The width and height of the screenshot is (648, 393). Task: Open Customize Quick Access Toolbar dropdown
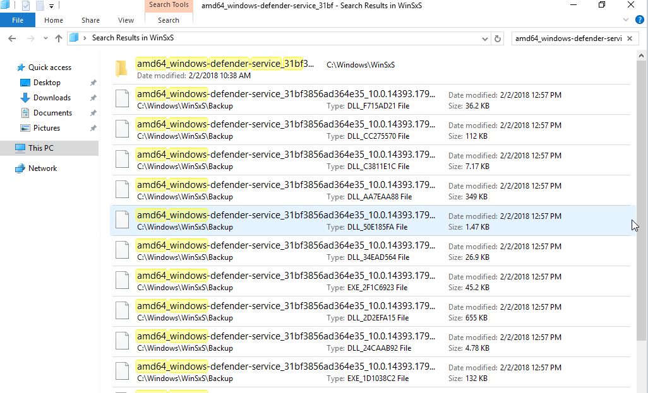52,6
